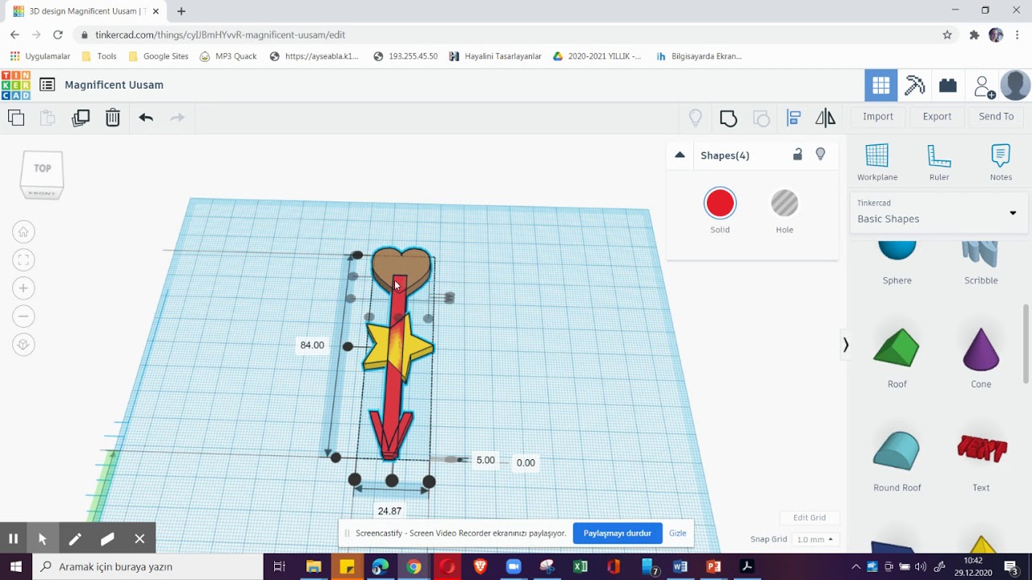
Task: Click Edit Grid
Action: tap(809, 518)
